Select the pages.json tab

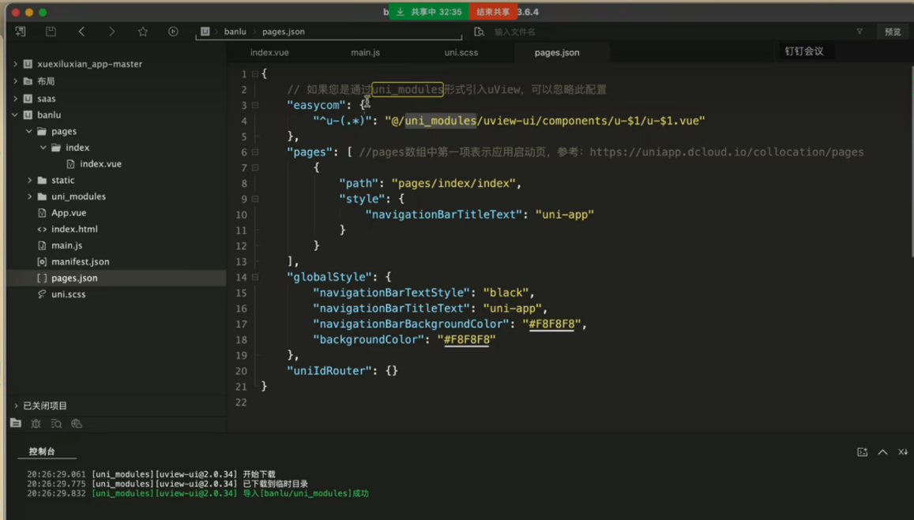[557, 52]
